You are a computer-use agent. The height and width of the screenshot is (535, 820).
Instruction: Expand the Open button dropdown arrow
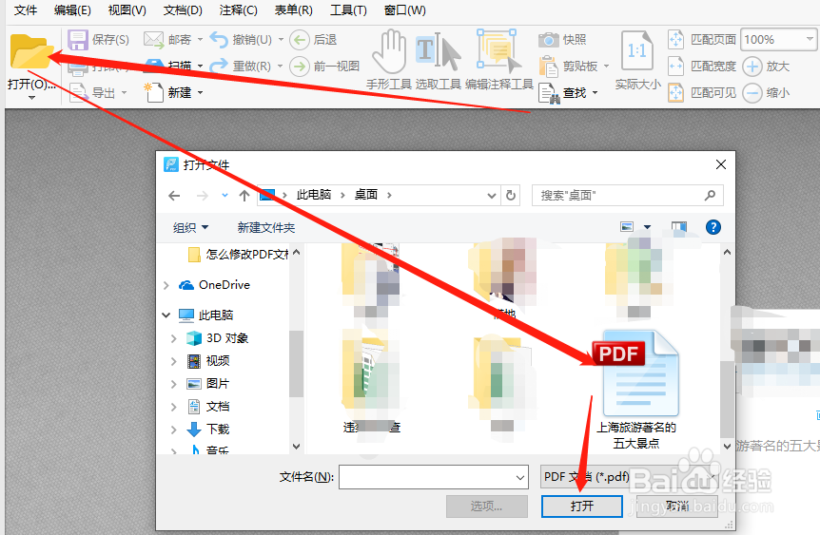[32, 98]
